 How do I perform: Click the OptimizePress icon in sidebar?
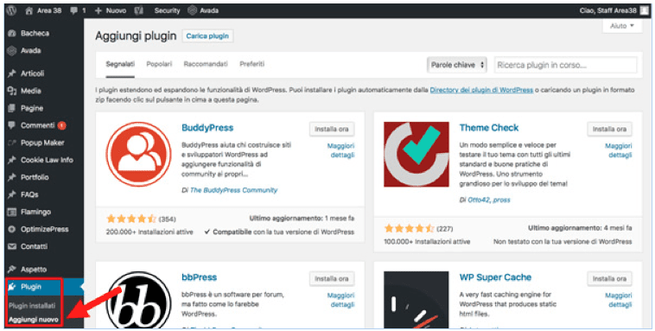click(x=12, y=229)
